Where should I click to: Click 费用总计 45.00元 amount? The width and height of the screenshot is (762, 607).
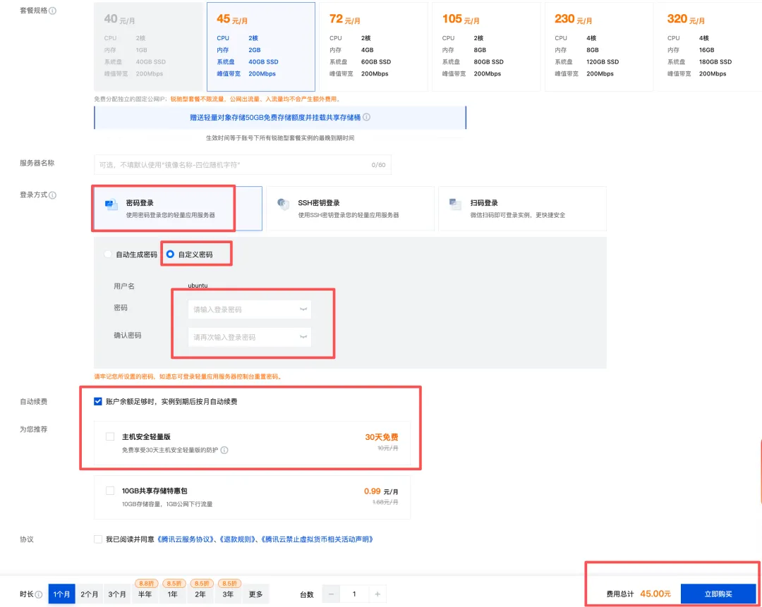click(x=655, y=594)
